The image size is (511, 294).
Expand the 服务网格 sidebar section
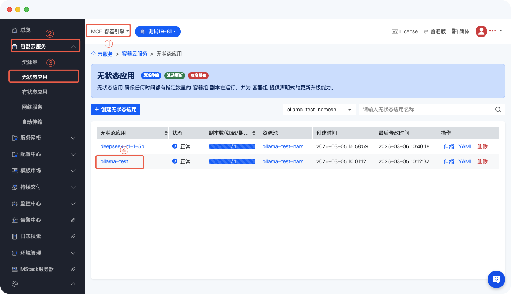tap(43, 138)
